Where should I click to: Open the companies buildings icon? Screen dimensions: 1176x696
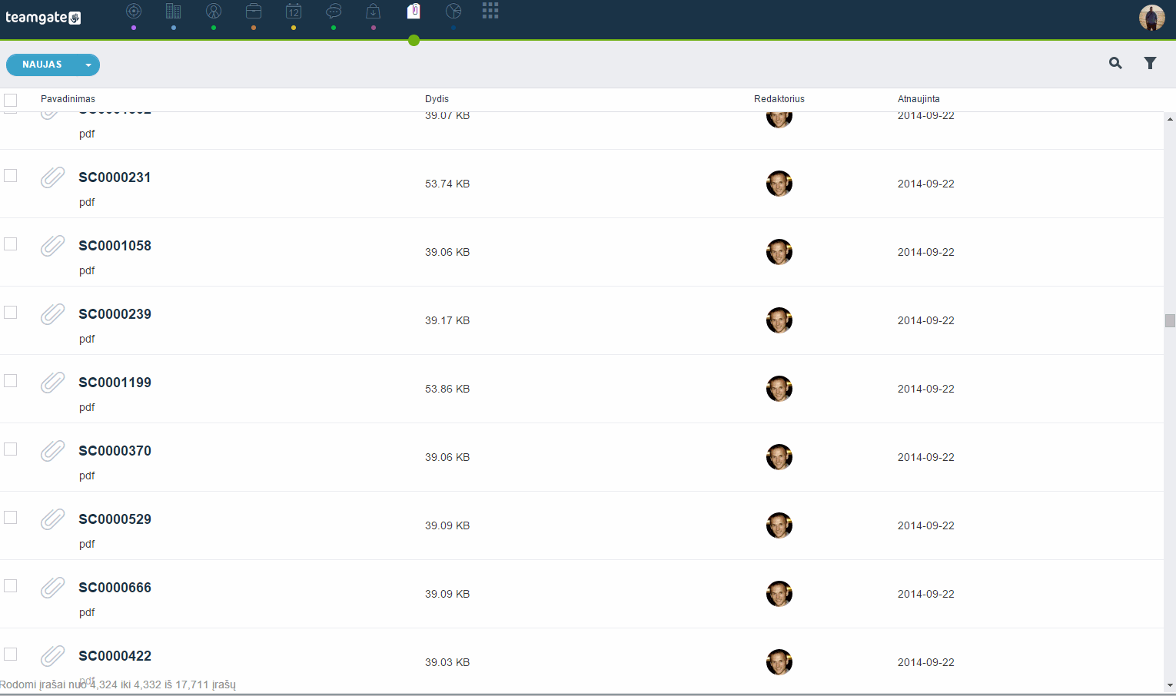174,11
